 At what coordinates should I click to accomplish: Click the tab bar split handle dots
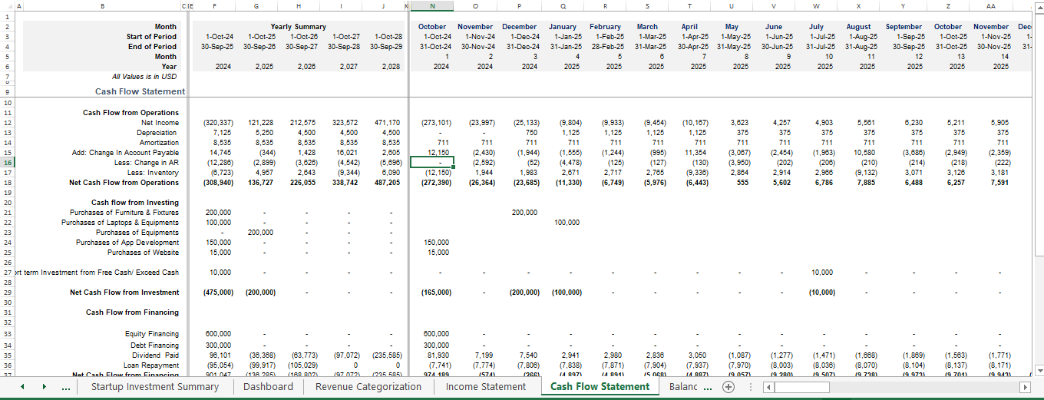pos(751,387)
